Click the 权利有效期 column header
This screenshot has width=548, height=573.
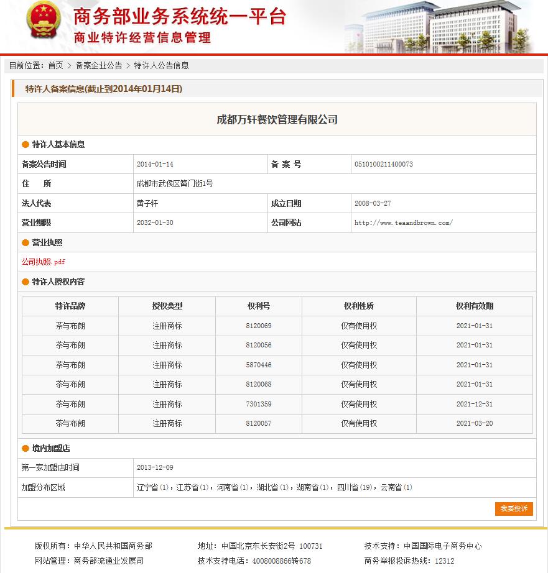pyautogui.click(x=474, y=306)
